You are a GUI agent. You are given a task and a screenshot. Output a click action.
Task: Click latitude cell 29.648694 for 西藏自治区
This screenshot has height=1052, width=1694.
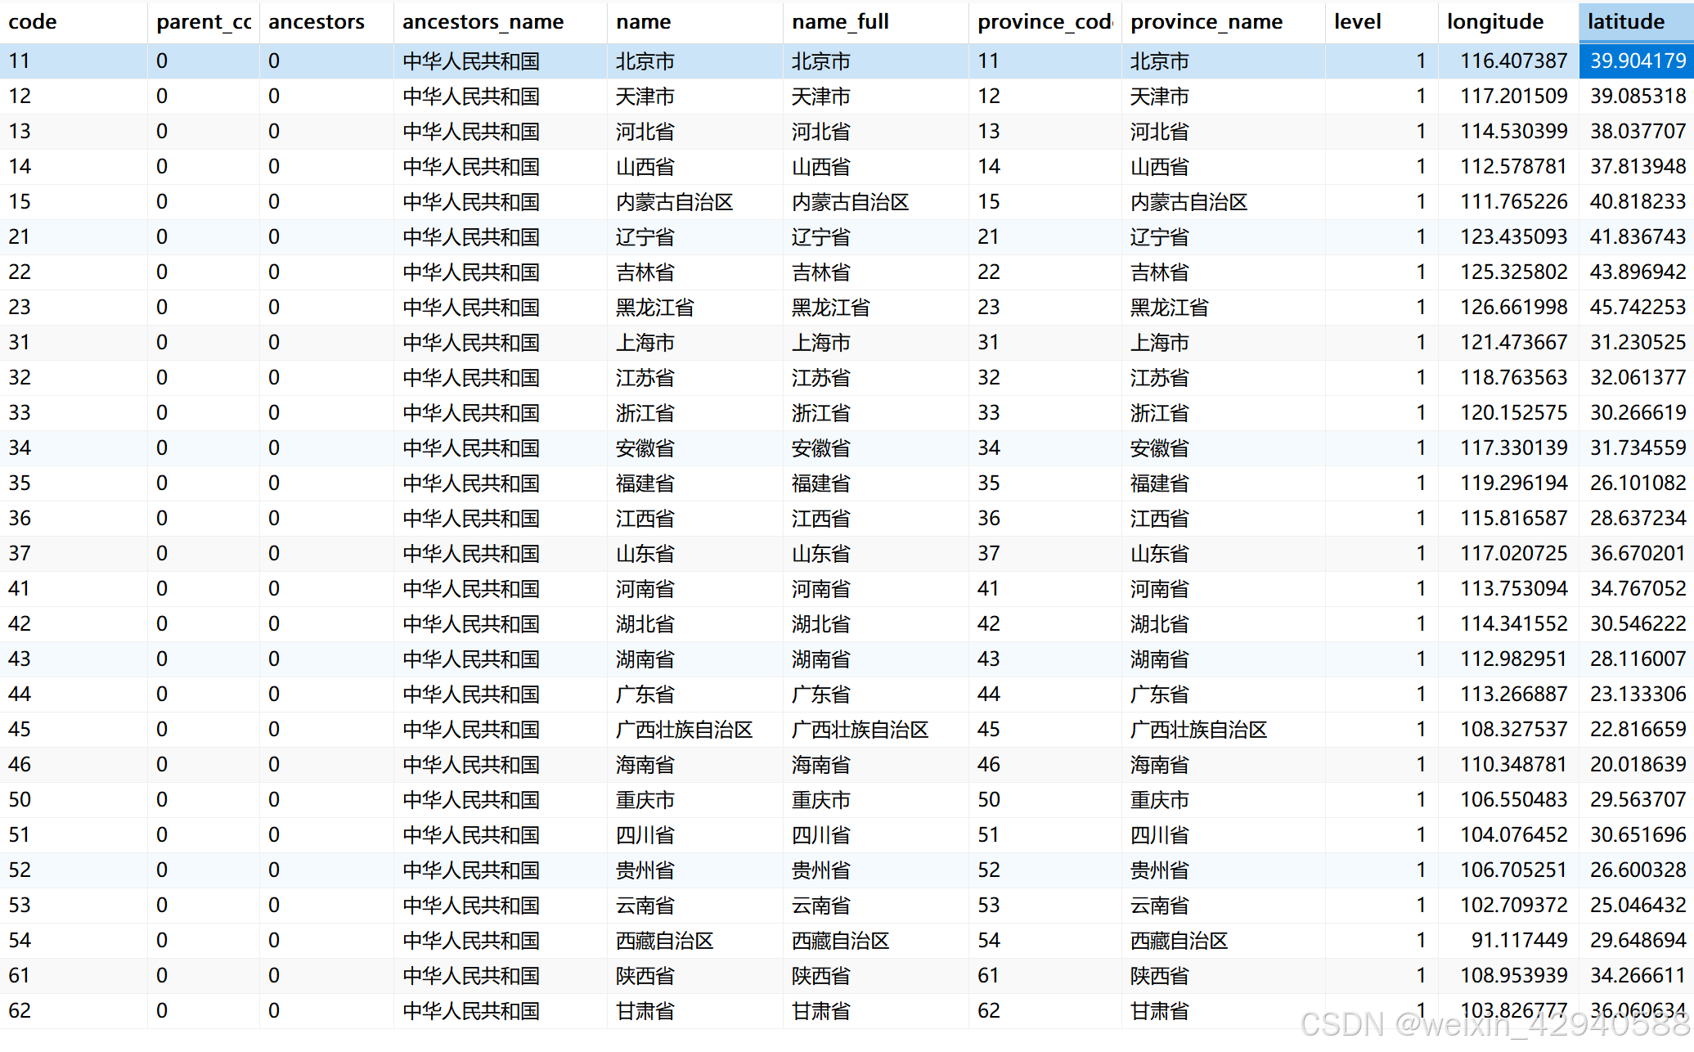tap(1637, 941)
